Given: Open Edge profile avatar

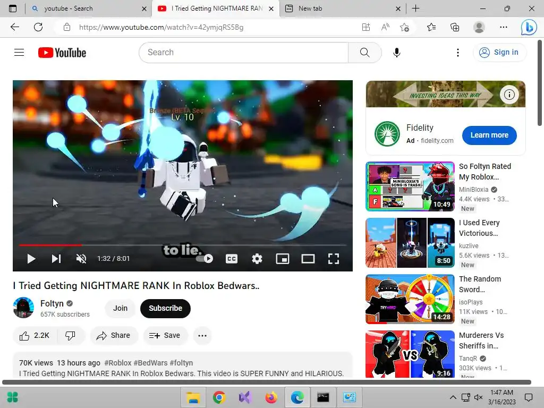Looking at the screenshot, I should (x=479, y=27).
